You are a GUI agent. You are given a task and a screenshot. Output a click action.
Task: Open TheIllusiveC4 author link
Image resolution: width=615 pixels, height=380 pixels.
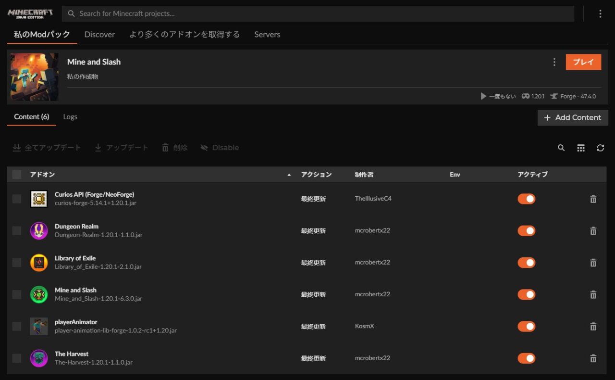coord(373,199)
